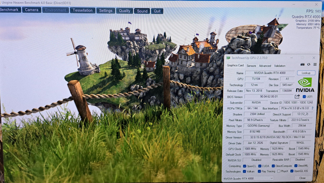The image size is (324, 183).
Task: Toggle the UEFI checkbox
Action: tap(304, 96)
